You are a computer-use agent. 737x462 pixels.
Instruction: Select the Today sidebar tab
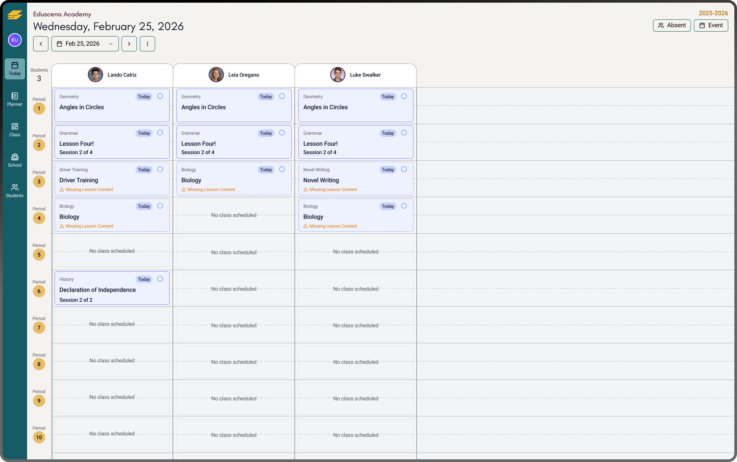(x=15, y=69)
